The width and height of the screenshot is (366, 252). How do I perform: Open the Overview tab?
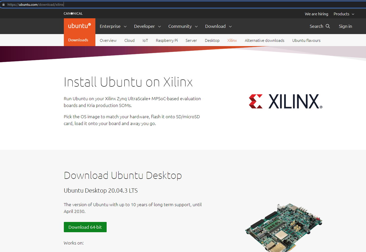(108, 40)
